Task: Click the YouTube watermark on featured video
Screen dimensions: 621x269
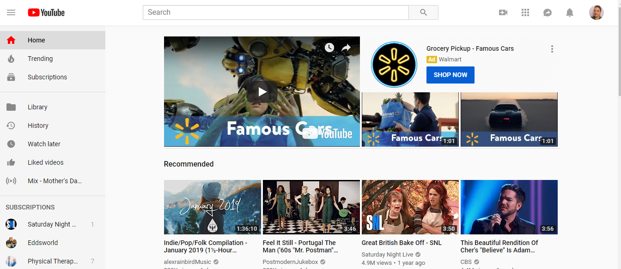Action: (328, 134)
